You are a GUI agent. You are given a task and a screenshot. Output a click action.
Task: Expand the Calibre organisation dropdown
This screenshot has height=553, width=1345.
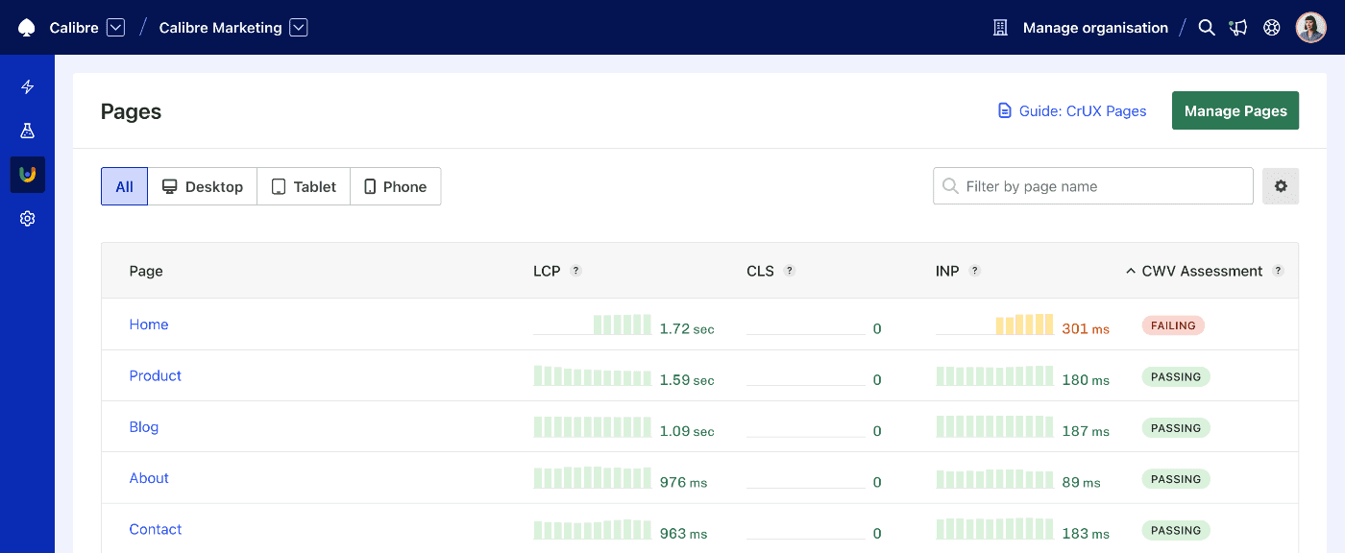click(115, 28)
